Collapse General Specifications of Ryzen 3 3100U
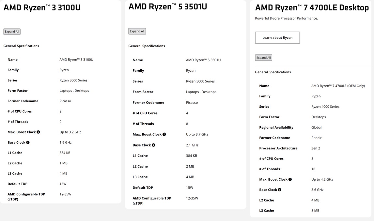Image resolution: width=374 pixels, height=221 pixels. pyautogui.click(x=21, y=46)
